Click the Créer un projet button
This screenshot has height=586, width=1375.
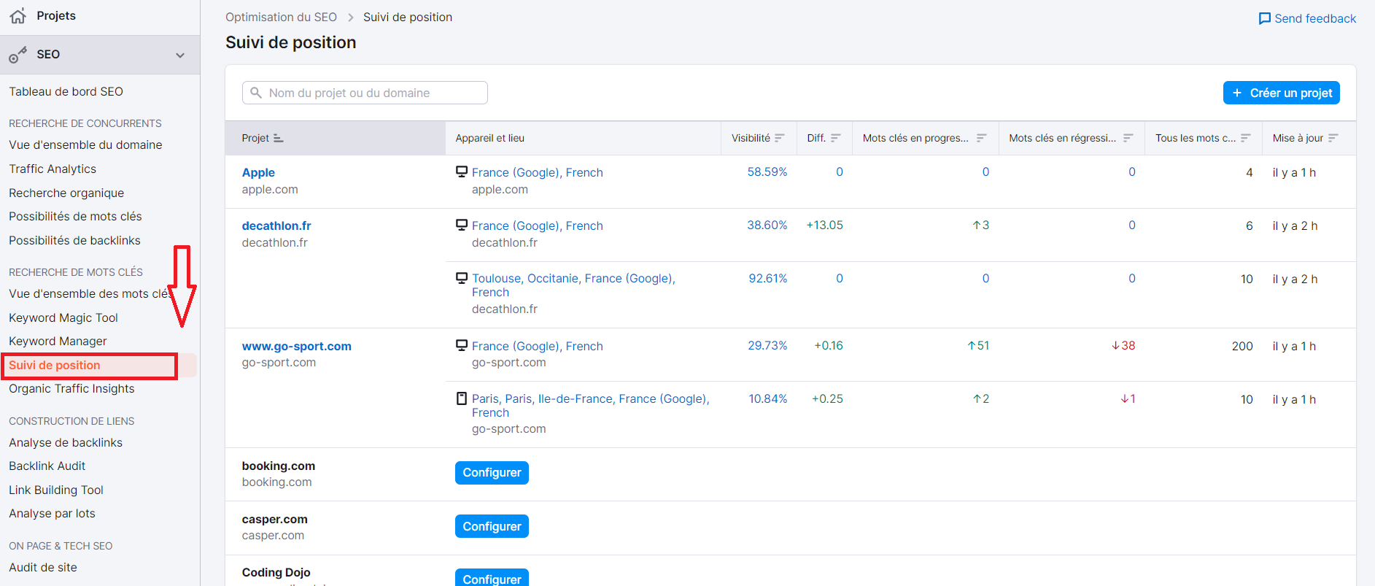click(x=1282, y=93)
